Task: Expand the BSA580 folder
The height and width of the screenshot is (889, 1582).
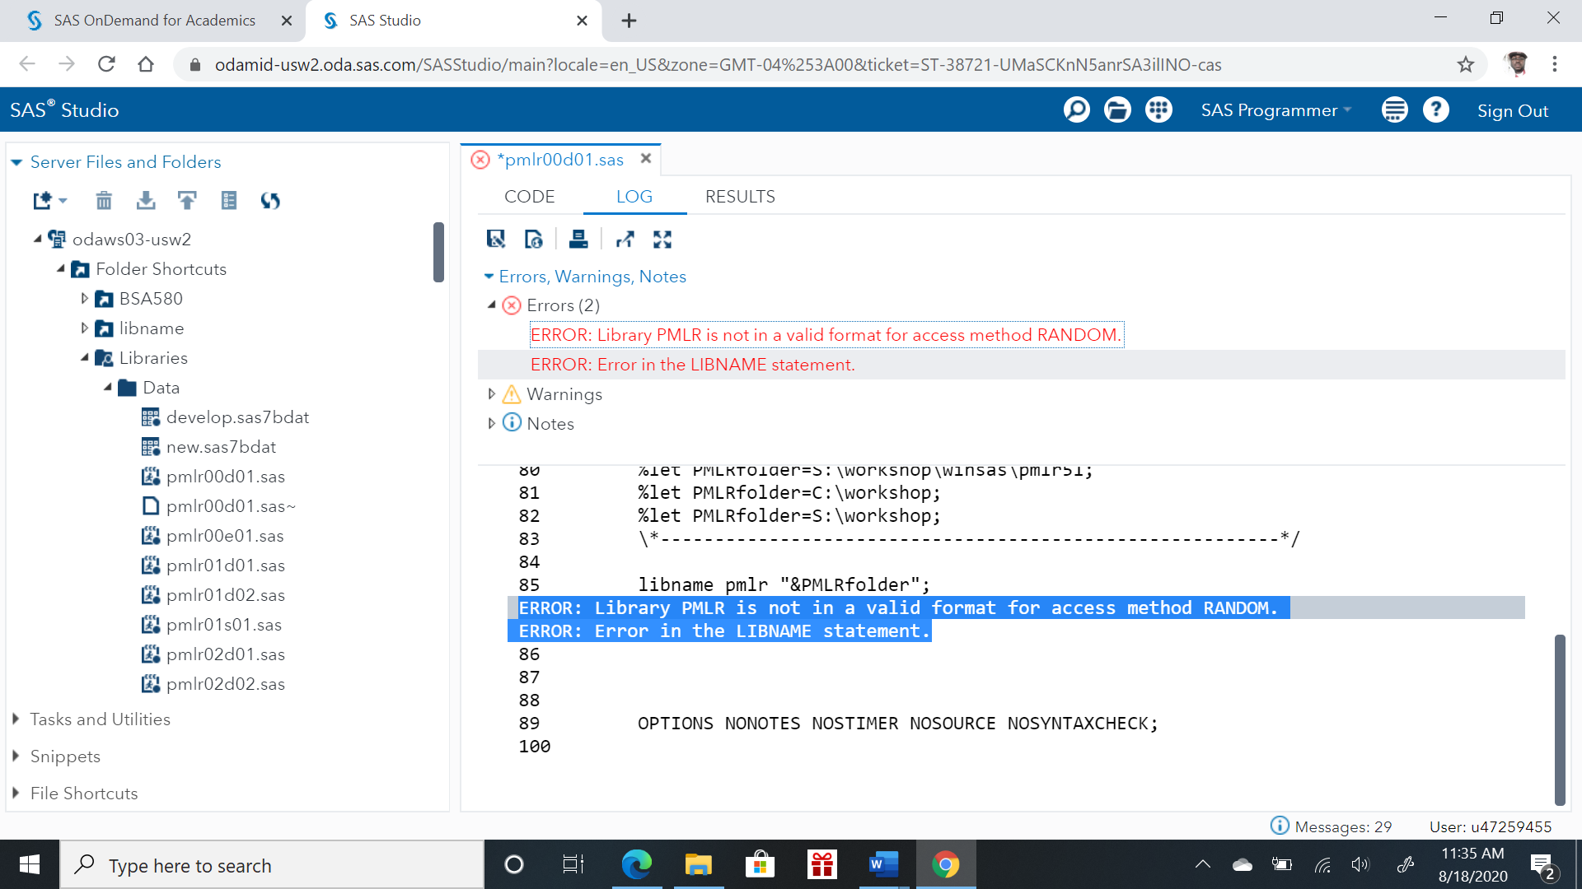Action: point(84,299)
